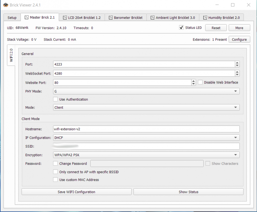Click Save WIFI Configuration button
The image size is (257, 212).
[77, 192]
